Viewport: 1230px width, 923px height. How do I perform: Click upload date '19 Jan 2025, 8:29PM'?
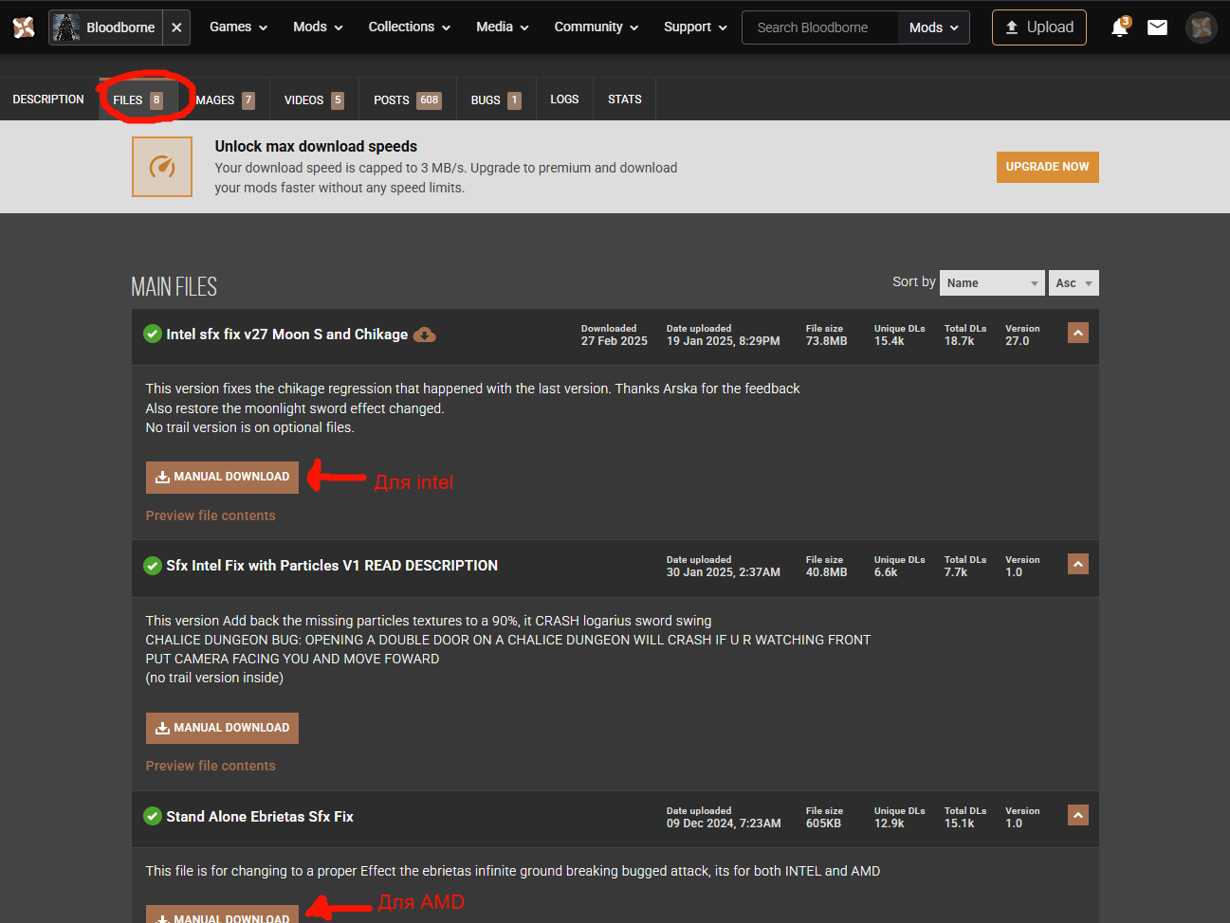tap(724, 341)
